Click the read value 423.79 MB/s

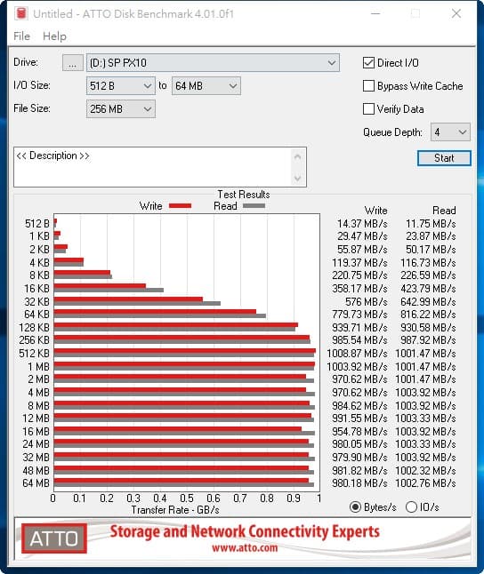pos(428,289)
